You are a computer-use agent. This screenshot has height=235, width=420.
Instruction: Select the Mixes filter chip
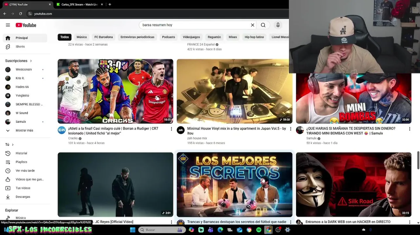[233, 37]
